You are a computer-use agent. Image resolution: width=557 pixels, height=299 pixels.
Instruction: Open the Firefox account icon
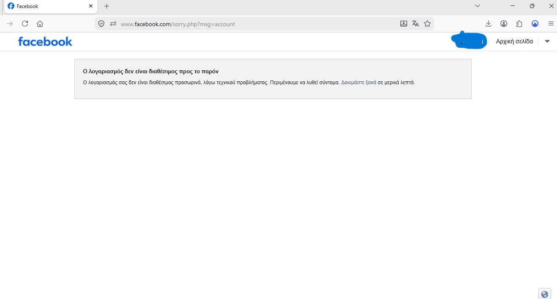(x=504, y=24)
